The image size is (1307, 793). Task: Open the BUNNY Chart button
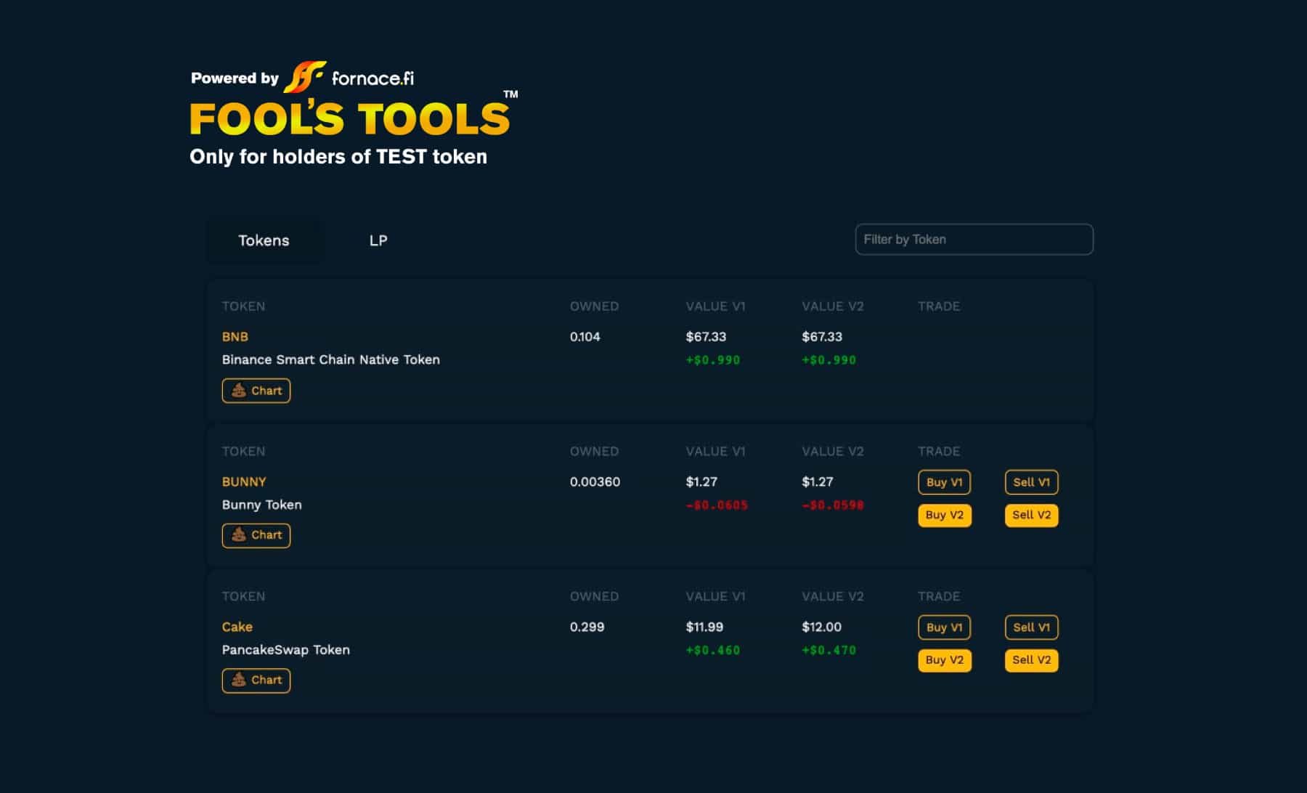click(x=256, y=535)
